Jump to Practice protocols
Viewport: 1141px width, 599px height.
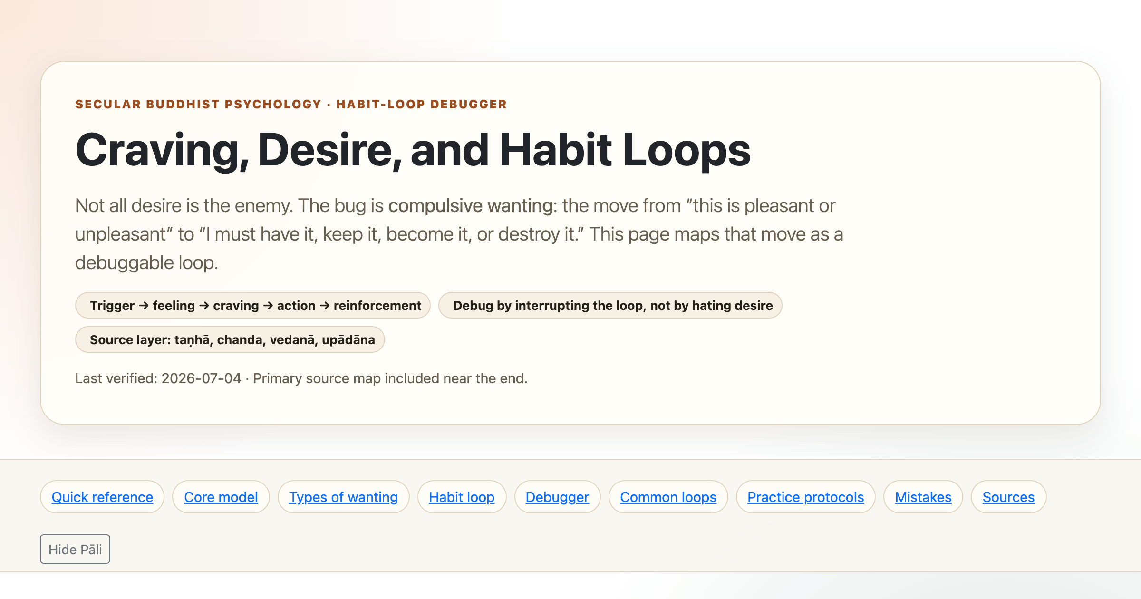click(x=805, y=497)
